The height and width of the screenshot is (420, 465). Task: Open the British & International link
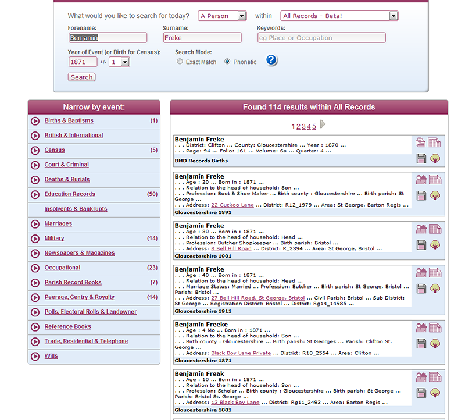coord(74,135)
